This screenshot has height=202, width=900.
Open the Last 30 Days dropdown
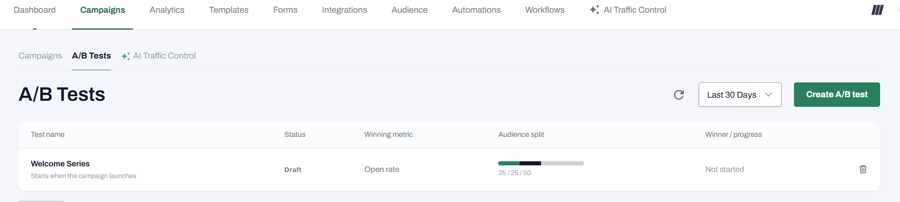click(x=739, y=95)
